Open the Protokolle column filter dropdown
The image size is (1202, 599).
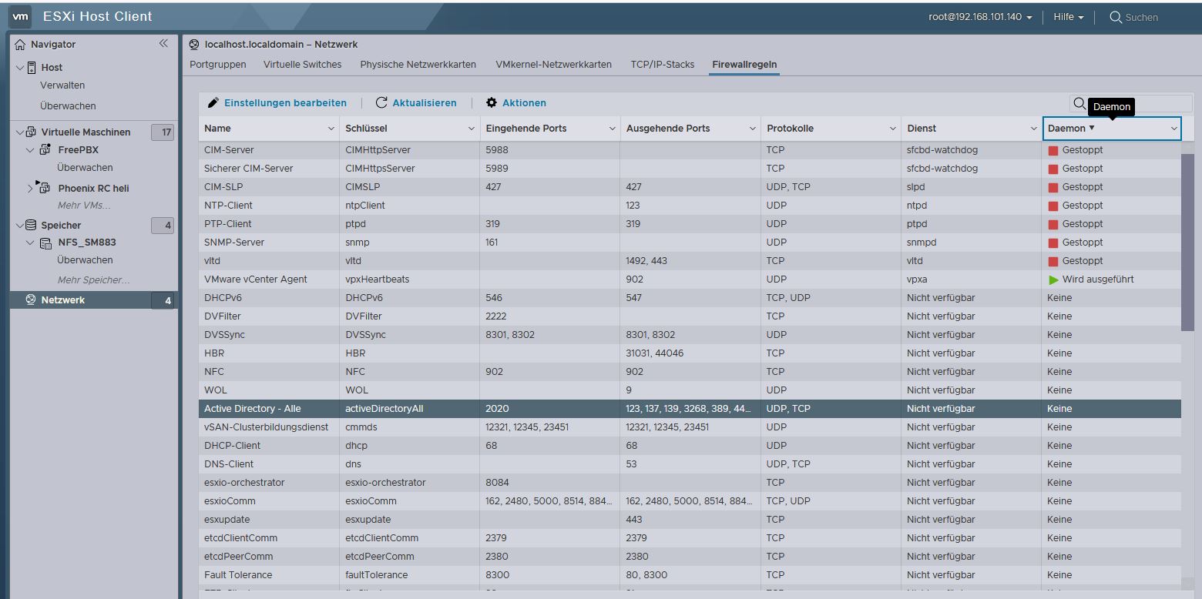(x=893, y=129)
